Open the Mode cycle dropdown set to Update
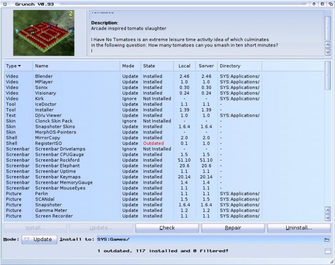The height and width of the screenshot is (265, 335). [x=39, y=239]
